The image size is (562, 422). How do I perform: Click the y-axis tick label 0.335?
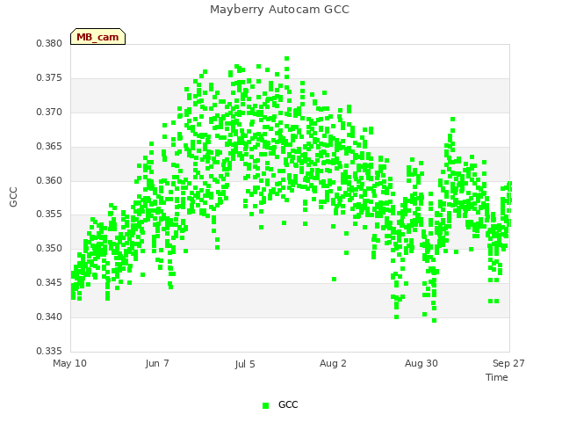(x=49, y=351)
